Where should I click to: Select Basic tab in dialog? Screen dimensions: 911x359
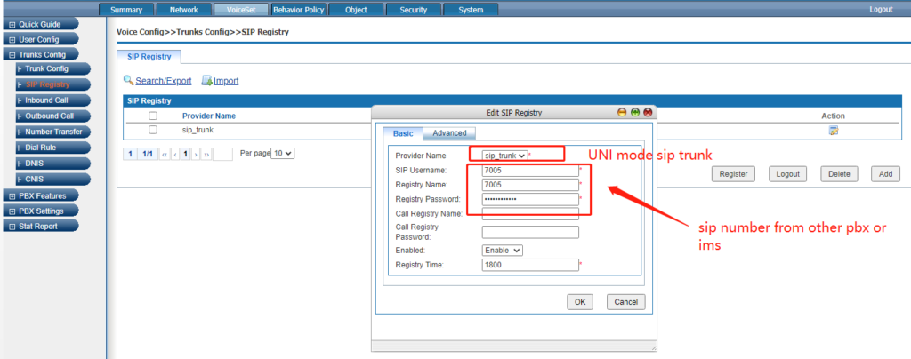403,133
